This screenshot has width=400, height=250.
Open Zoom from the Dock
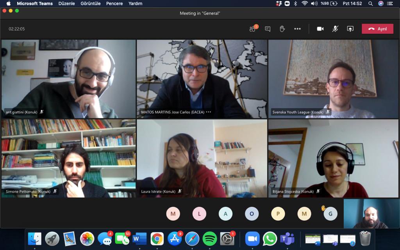tap(252, 239)
